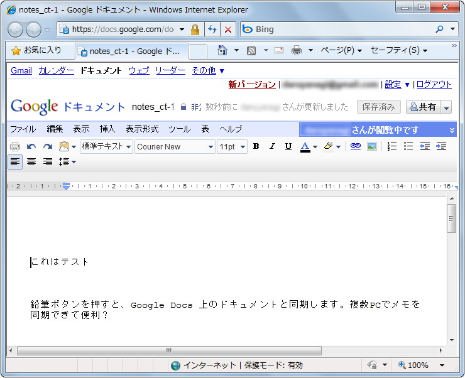Open the 標準テキスト style dropdown
Screen dimensions: 465x378
106,146
